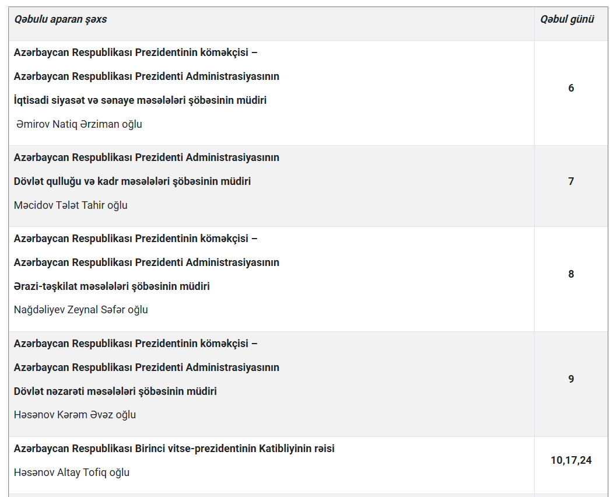Click the reception day number 9
The height and width of the screenshot is (497, 610).
tap(571, 379)
